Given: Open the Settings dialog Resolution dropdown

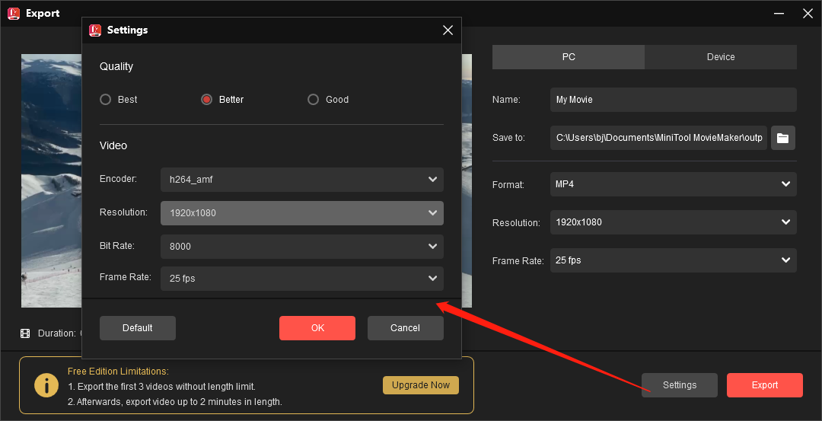Looking at the screenshot, I should click(302, 213).
